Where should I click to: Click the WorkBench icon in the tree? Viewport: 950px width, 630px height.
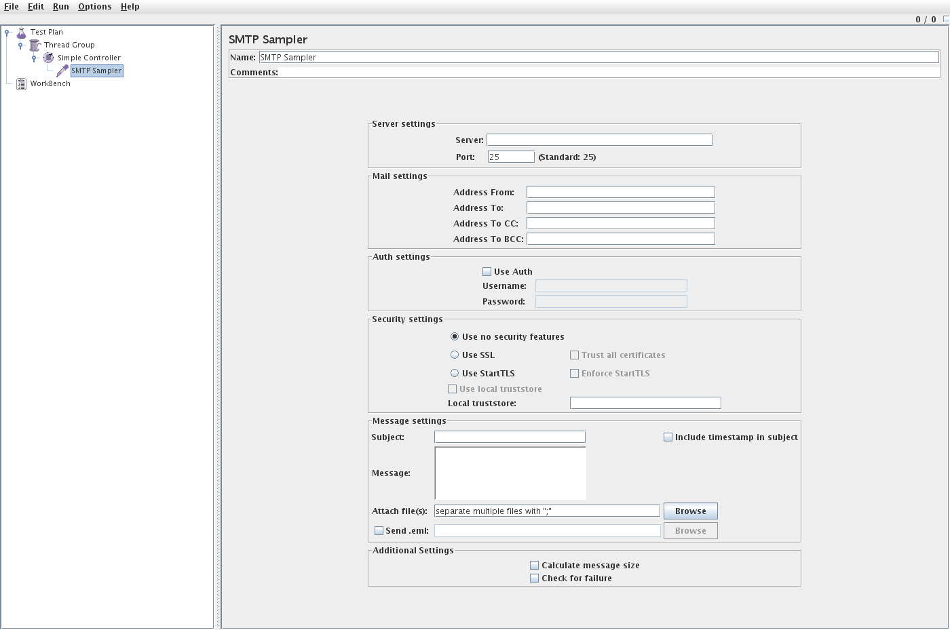[x=20, y=83]
